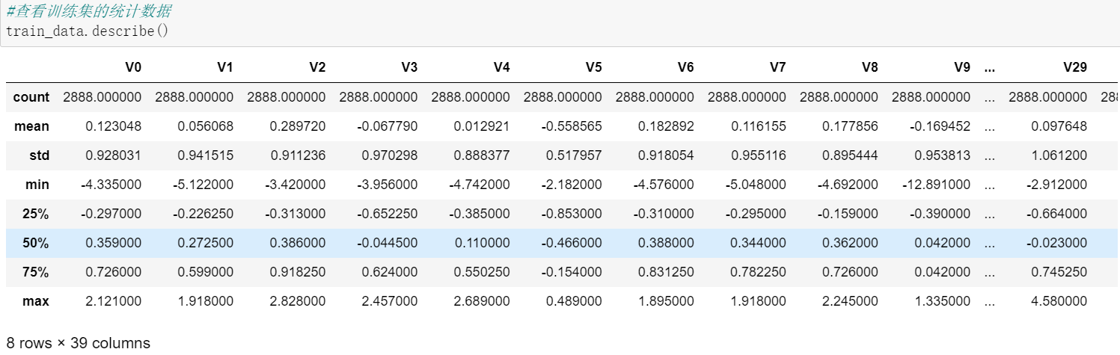Click the max row label
The height and width of the screenshot is (355, 1120).
[37, 301]
